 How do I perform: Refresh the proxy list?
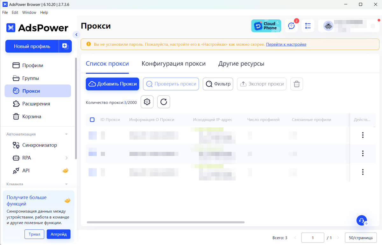pyautogui.click(x=164, y=102)
